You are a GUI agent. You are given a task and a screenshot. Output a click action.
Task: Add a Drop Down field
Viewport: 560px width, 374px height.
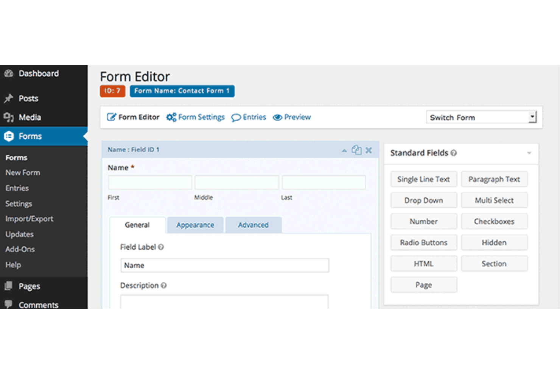tap(424, 200)
